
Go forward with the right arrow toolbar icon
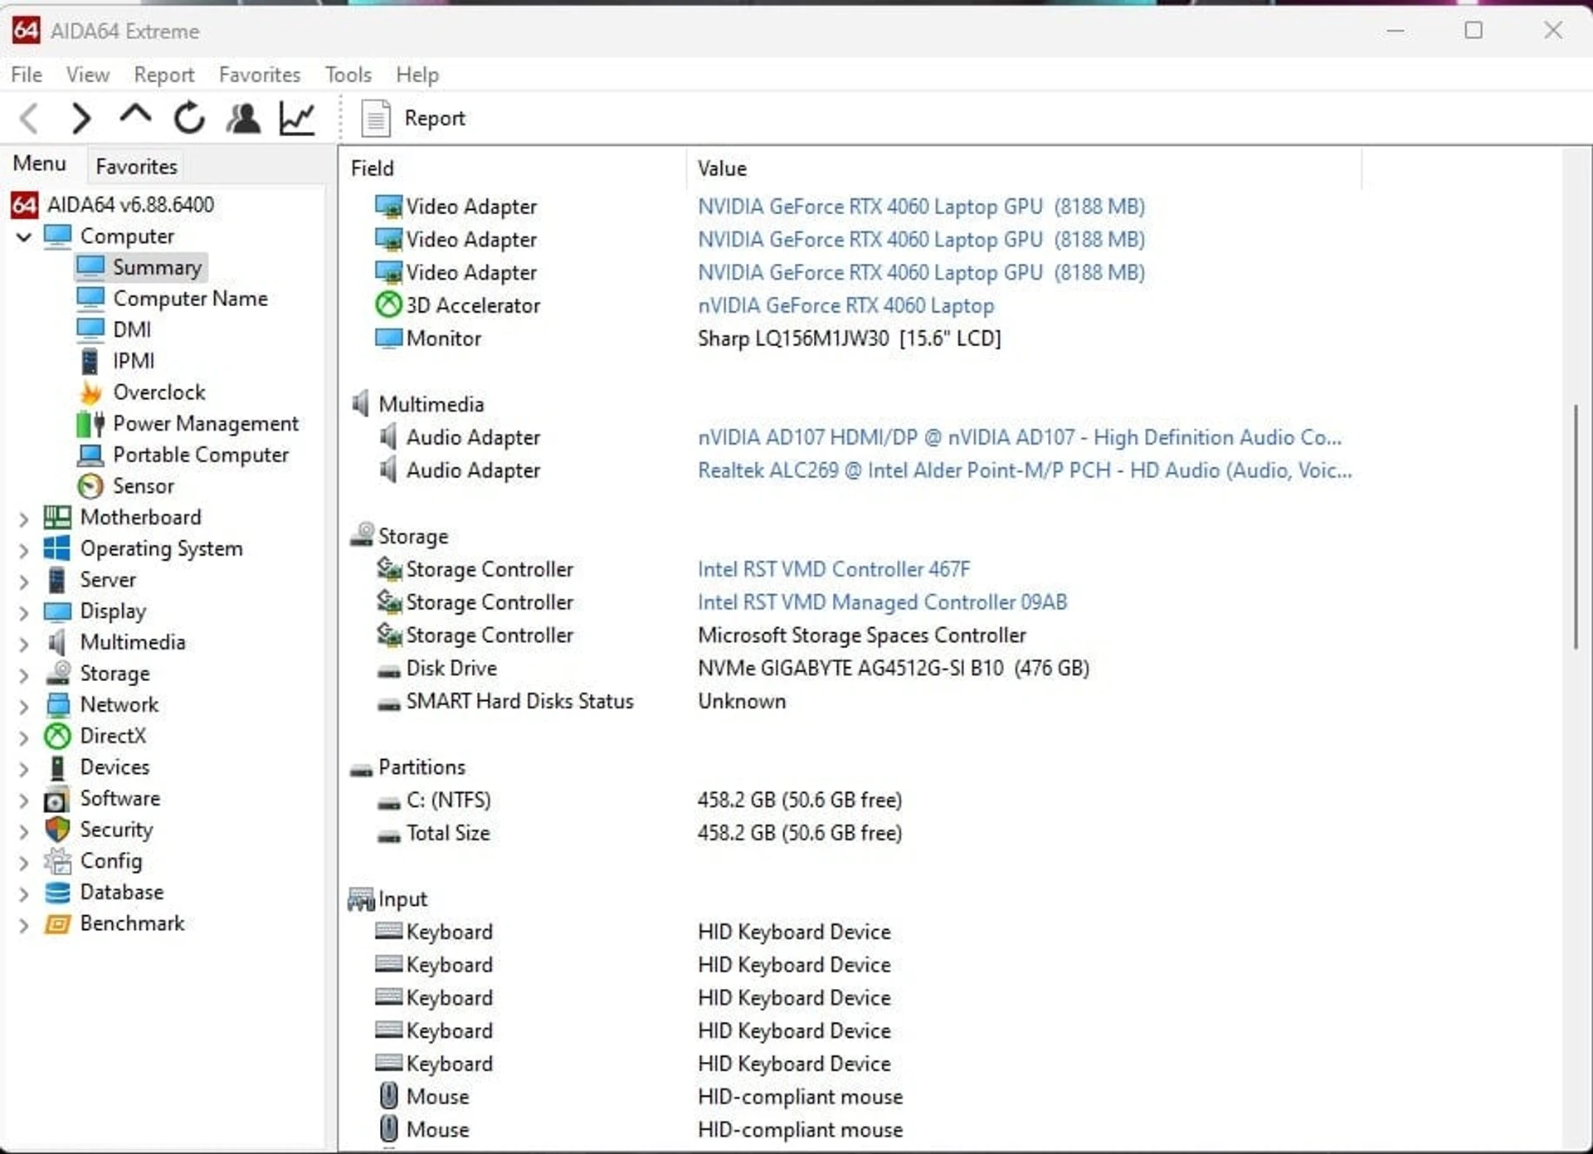click(80, 118)
